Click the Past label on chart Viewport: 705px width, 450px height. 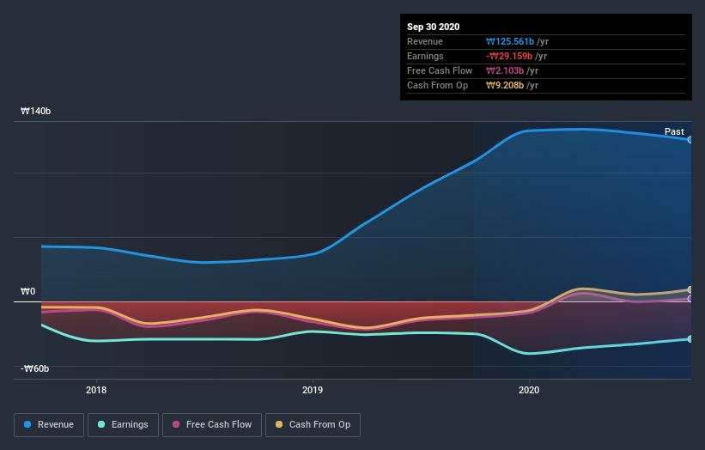[x=674, y=131]
